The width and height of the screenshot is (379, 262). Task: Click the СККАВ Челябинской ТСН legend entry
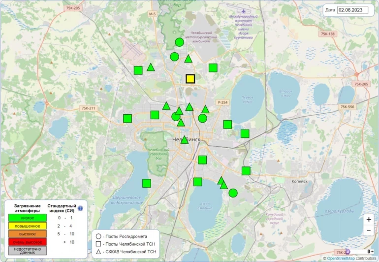(x=126, y=252)
